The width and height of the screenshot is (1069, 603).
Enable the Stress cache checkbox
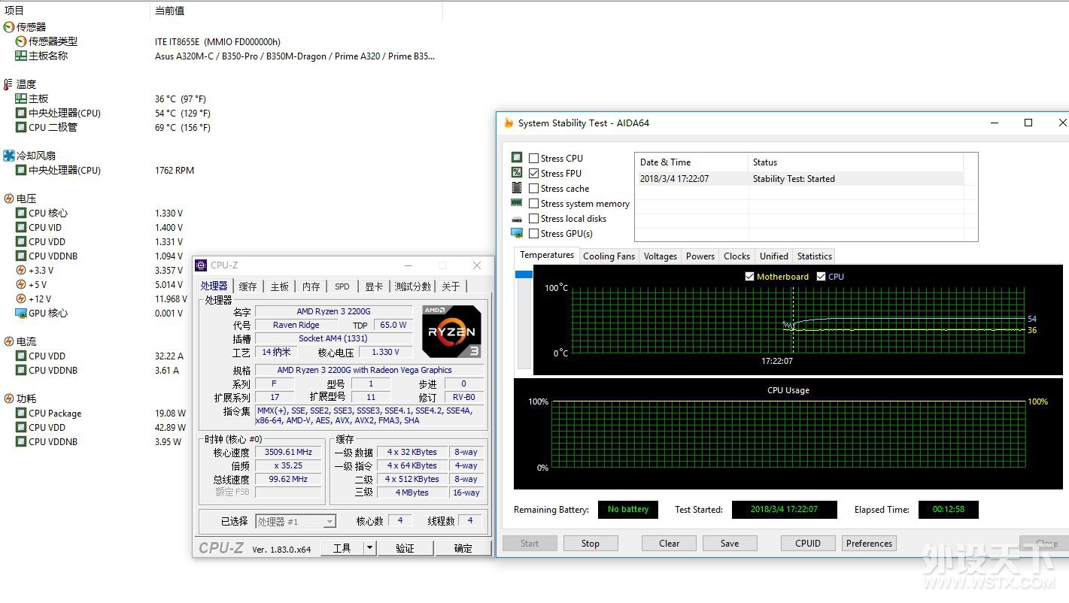click(533, 188)
